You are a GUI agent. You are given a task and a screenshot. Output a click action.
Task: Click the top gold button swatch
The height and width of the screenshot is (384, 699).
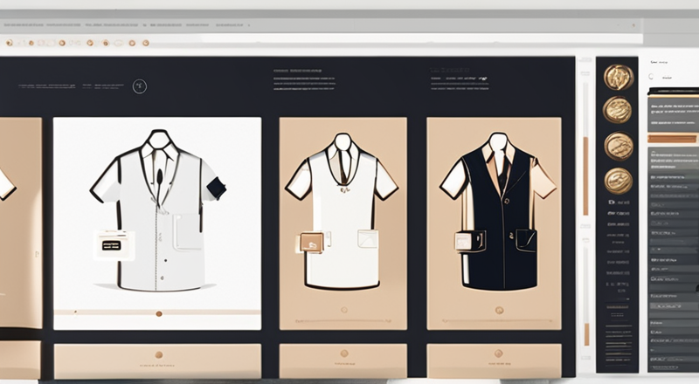pos(618,78)
